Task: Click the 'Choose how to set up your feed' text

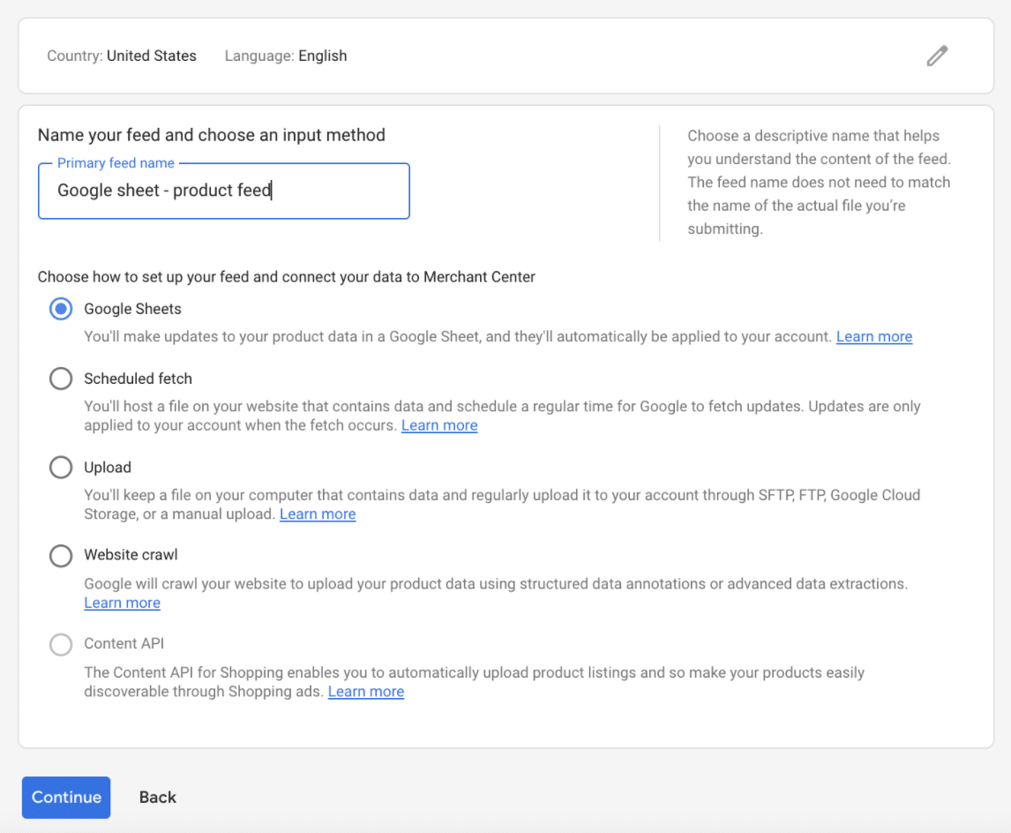Action: [x=286, y=276]
